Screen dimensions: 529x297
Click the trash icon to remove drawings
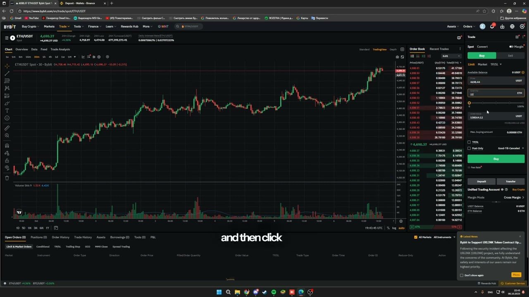(7, 178)
